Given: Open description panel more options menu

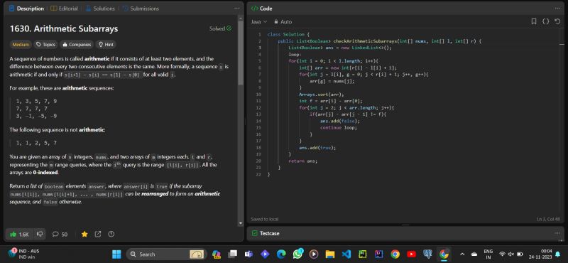Looking at the screenshot, I should pos(237,9).
